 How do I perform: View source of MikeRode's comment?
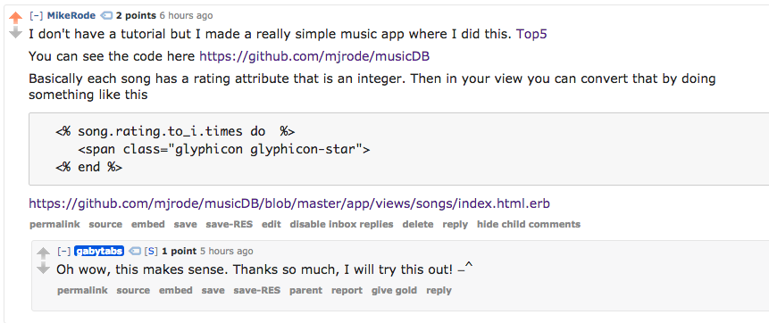tap(105, 225)
